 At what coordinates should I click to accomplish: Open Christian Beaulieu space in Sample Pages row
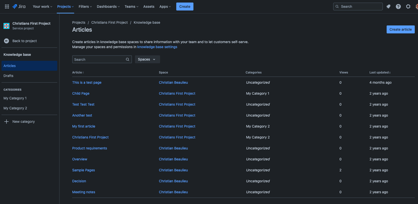[x=173, y=170]
